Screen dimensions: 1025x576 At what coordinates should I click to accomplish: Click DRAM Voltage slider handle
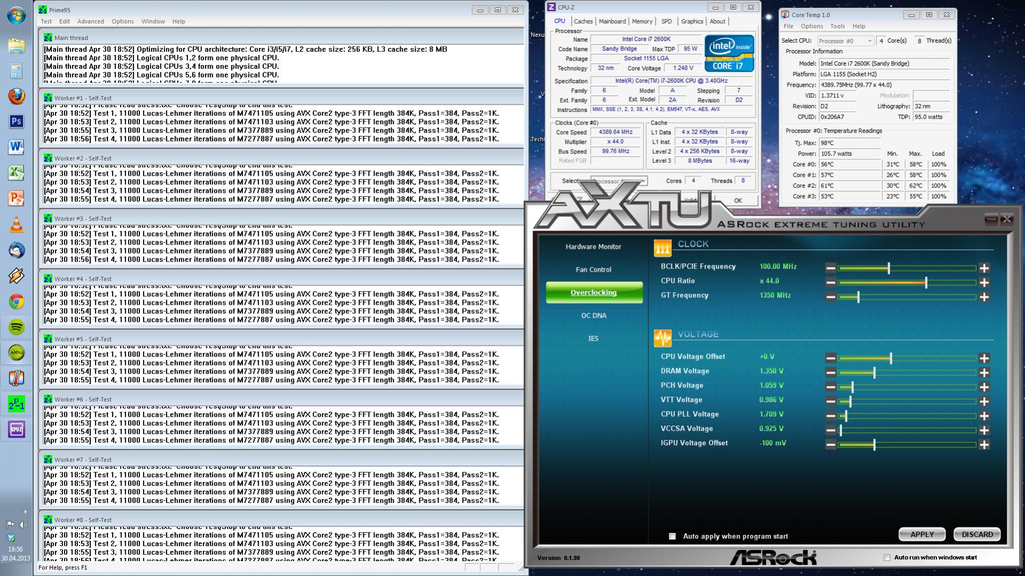[874, 372]
